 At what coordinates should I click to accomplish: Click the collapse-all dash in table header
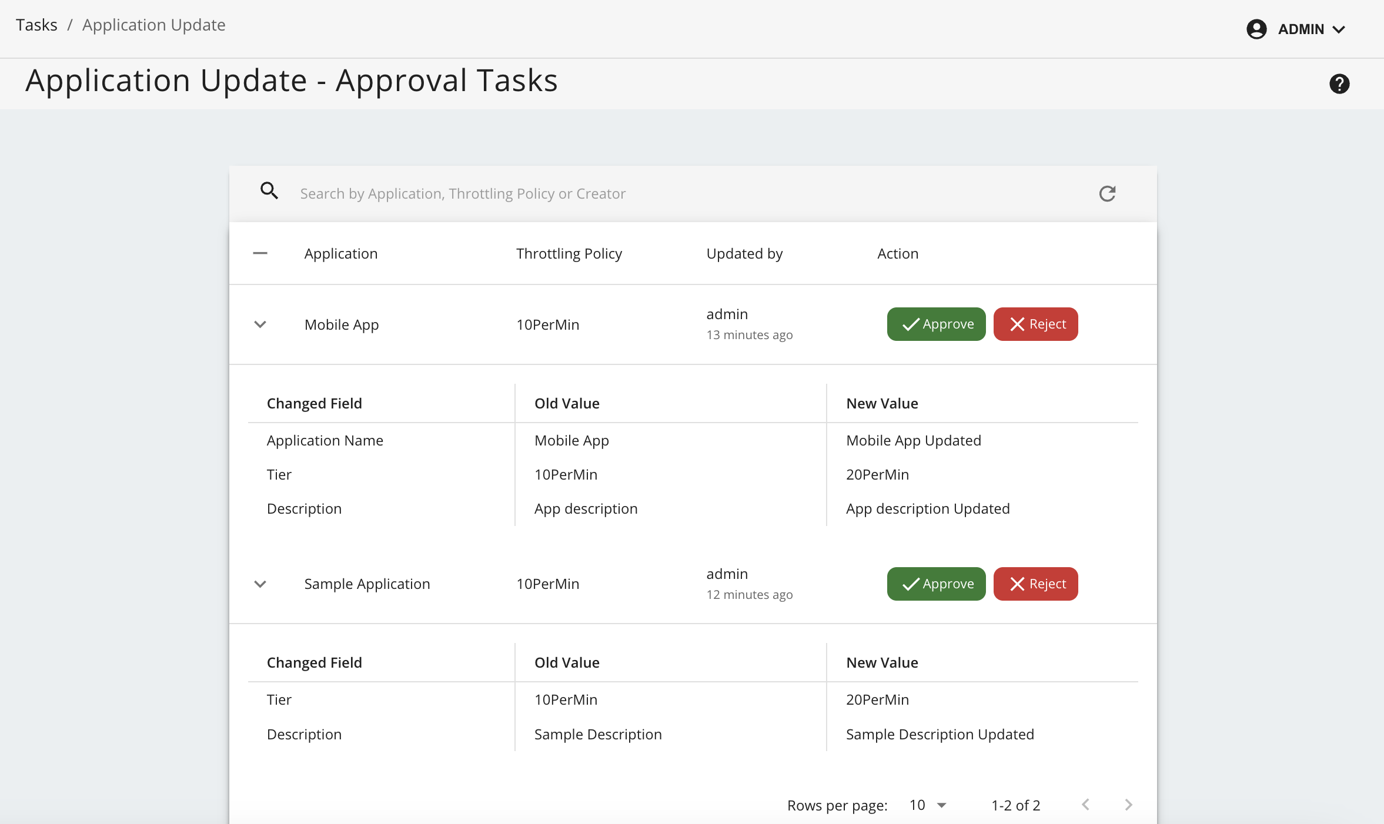pos(260,253)
